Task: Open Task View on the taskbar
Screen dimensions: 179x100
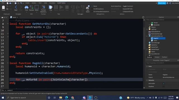Action: point(55,97)
